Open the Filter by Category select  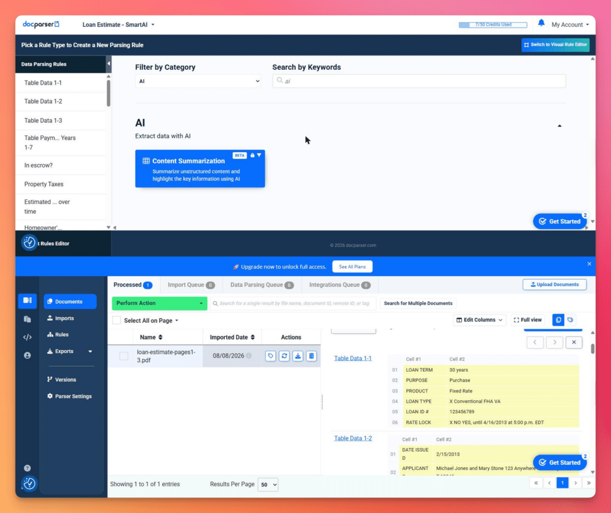[198, 81]
